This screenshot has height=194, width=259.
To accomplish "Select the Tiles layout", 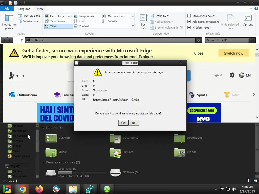I will pos(58,26).
